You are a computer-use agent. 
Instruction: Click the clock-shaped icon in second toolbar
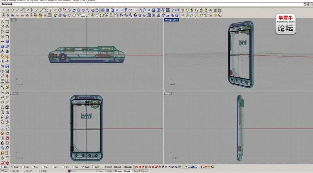(210, 15)
